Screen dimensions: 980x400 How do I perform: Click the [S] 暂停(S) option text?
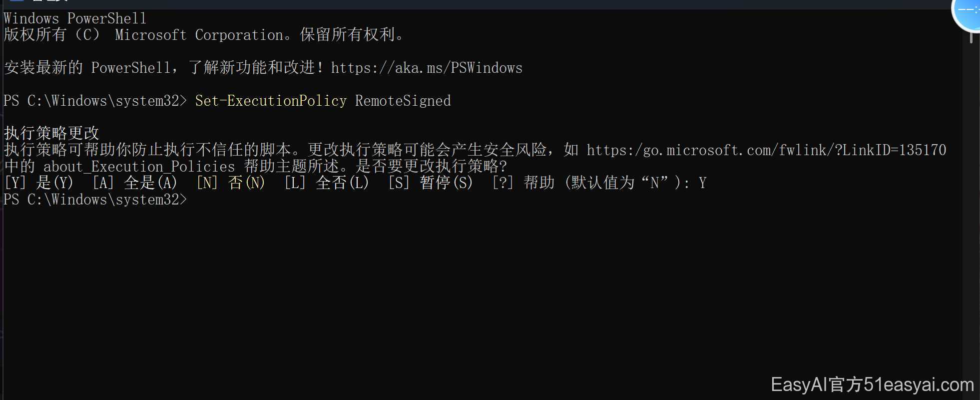(431, 183)
